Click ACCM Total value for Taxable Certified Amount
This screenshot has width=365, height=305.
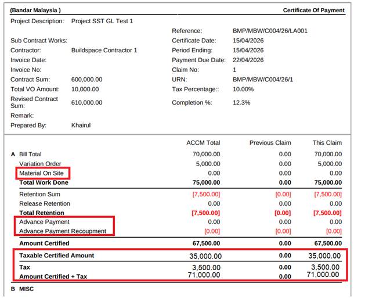point(205,256)
